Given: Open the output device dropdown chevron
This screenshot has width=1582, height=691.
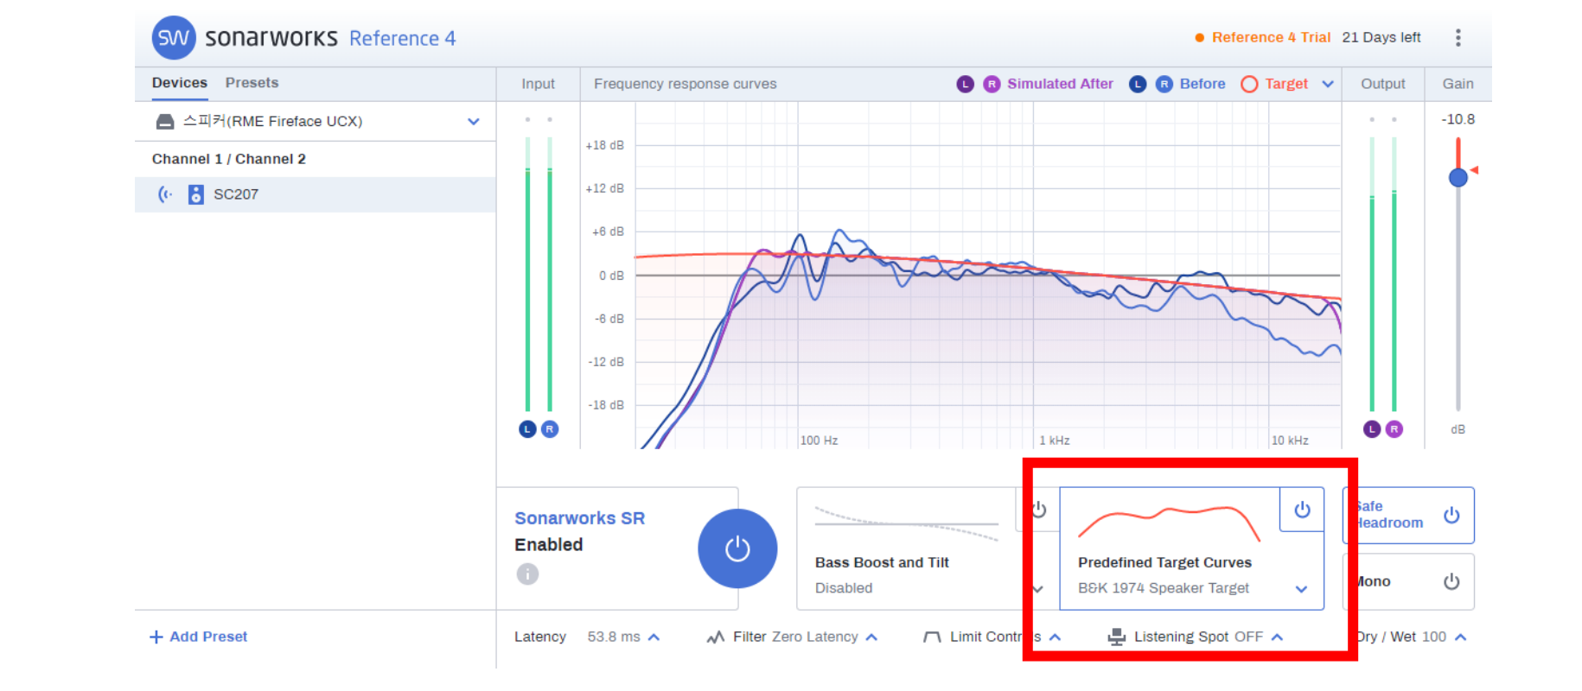Looking at the screenshot, I should pyautogui.click(x=474, y=122).
